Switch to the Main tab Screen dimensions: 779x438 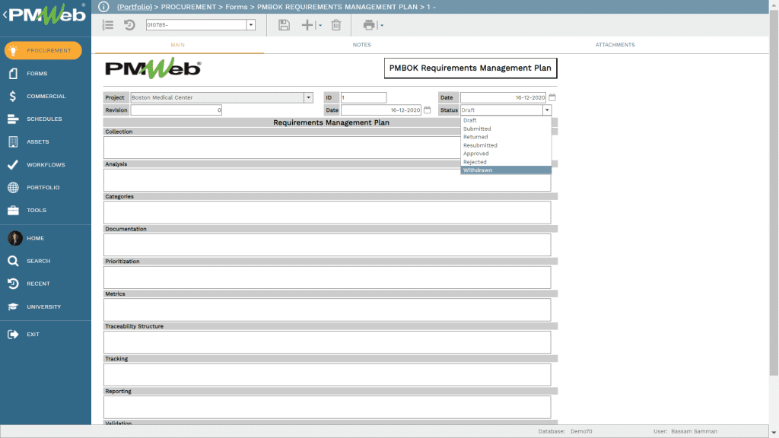pyautogui.click(x=178, y=45)
